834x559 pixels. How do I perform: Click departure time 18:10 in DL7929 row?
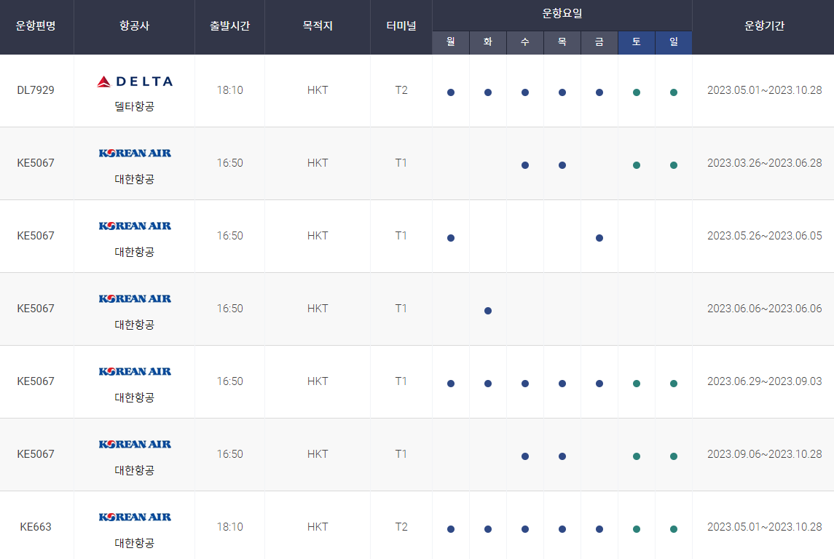click(229, 90)
